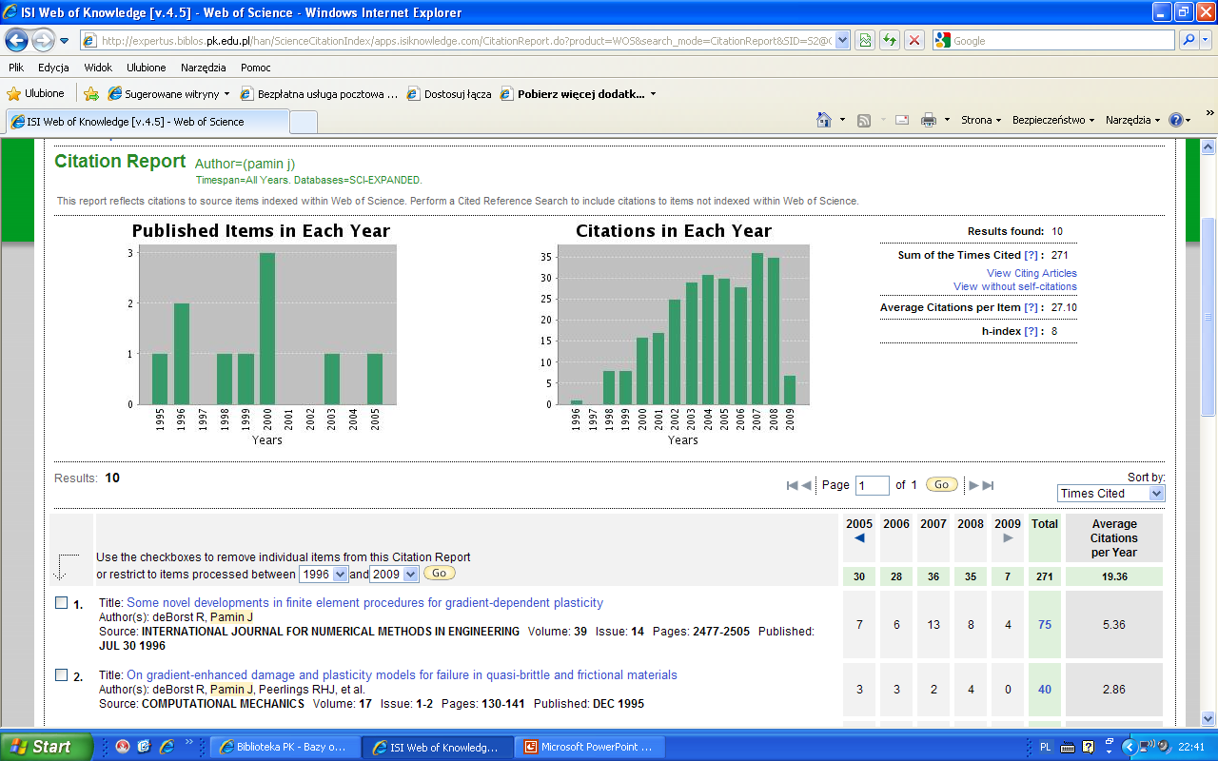The image size is (1218, 761).
Task: Open the Pomoc menu
Action: tap(256, 68)
